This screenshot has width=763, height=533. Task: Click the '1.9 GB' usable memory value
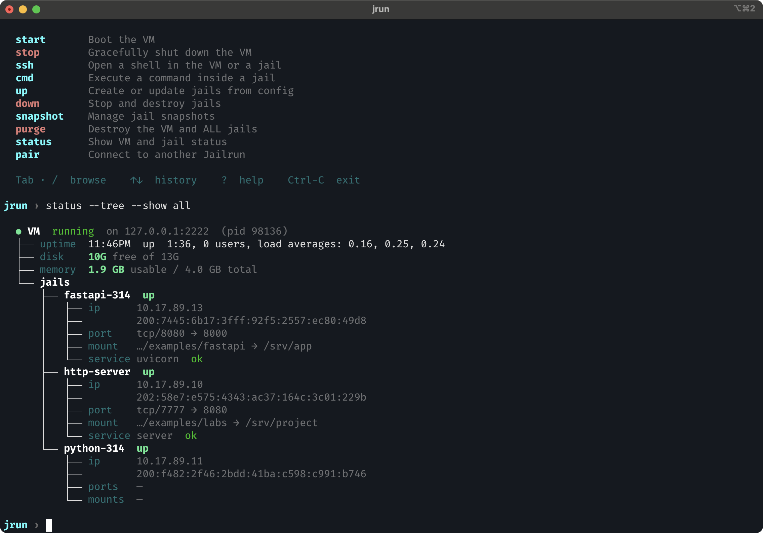[106, 270]
